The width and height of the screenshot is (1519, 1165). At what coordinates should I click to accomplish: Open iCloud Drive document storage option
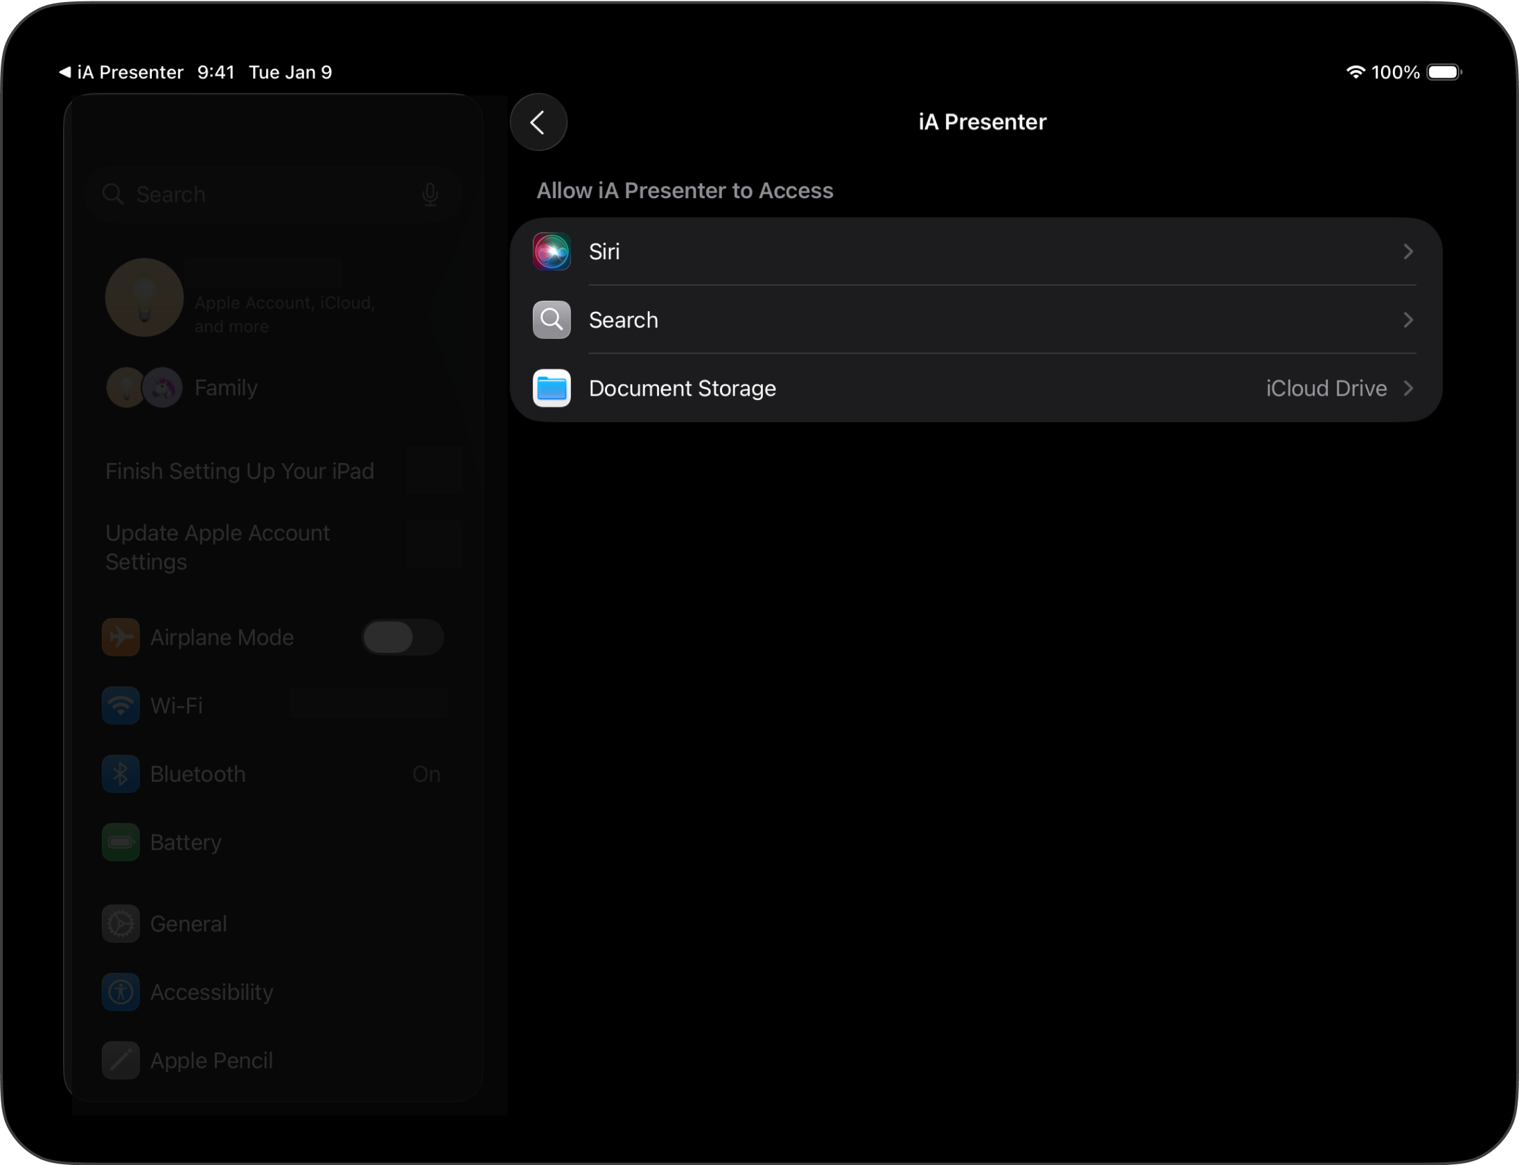[1326, 388]
